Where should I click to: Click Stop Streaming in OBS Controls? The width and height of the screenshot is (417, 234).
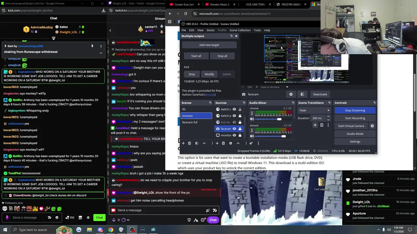[355, 110]
